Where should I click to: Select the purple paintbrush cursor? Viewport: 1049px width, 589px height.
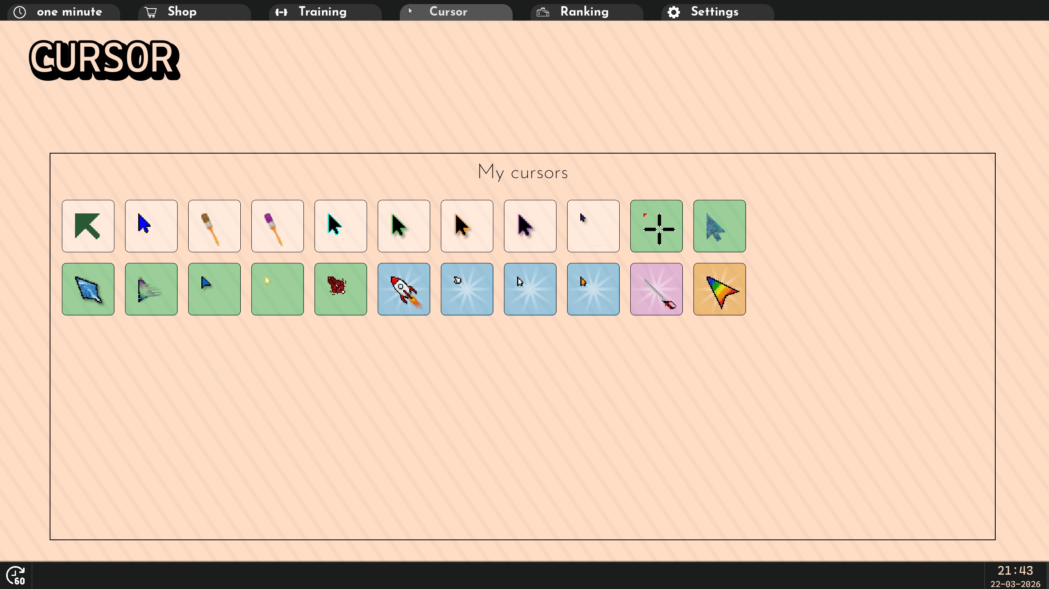pos(277,226)
